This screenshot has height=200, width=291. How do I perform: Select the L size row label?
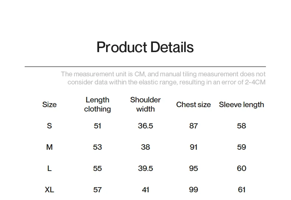(49, 168)
